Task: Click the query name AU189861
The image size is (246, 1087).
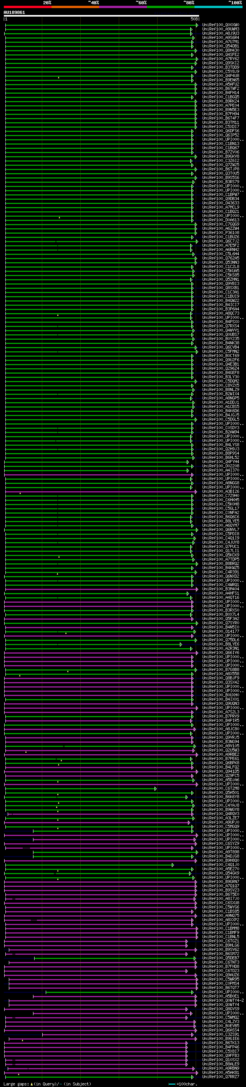Action: [14, 12]
